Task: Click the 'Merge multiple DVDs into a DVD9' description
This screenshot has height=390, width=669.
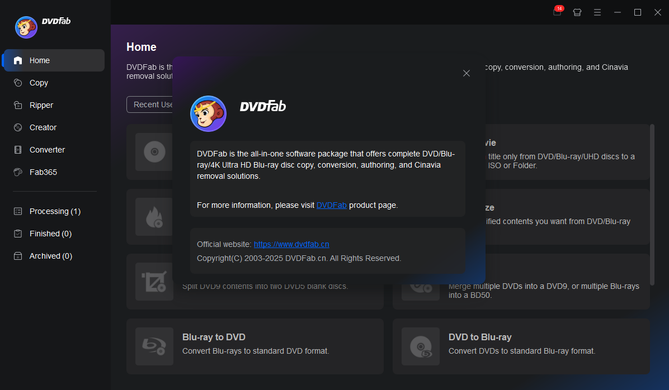Action: point(544,291)
